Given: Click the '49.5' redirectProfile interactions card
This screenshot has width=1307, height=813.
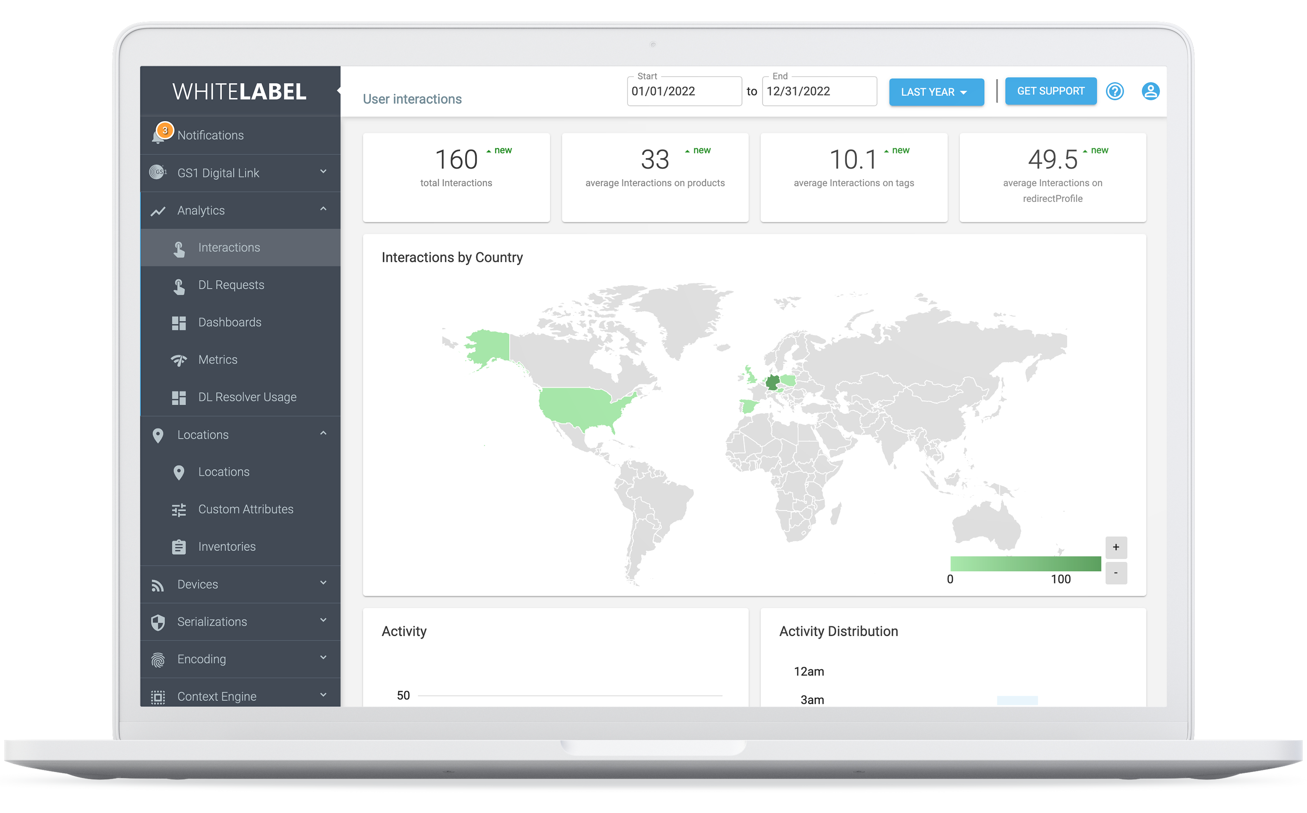Looking at the screenshot, I should click(x=1052, y=178).
